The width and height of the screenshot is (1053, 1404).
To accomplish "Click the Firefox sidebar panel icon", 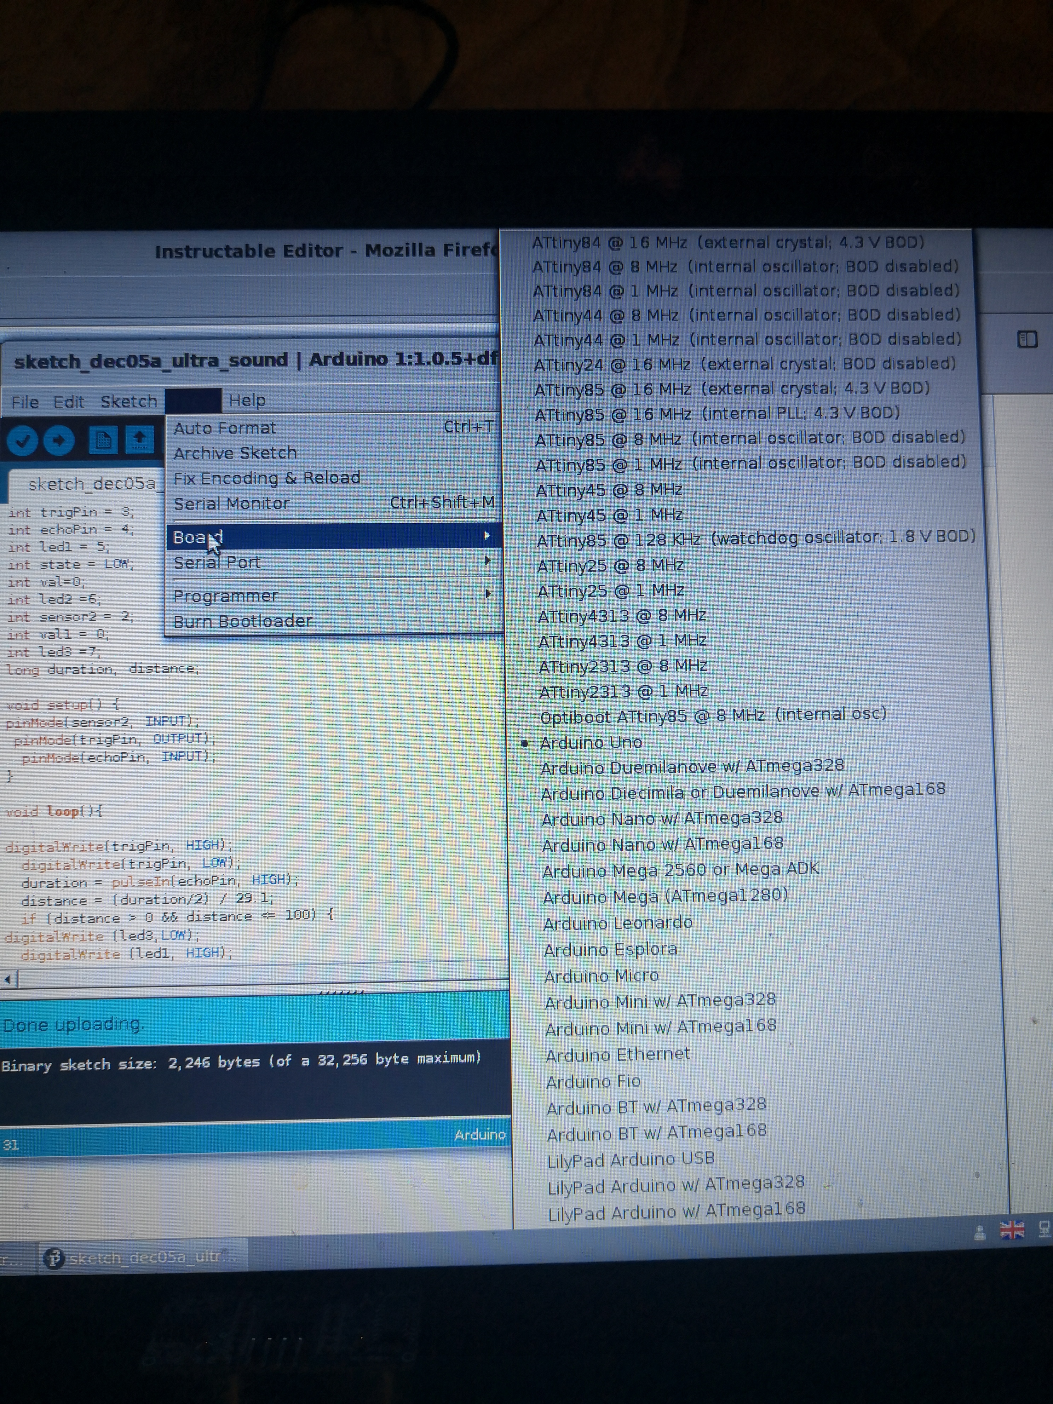I will pos(1027,340).
